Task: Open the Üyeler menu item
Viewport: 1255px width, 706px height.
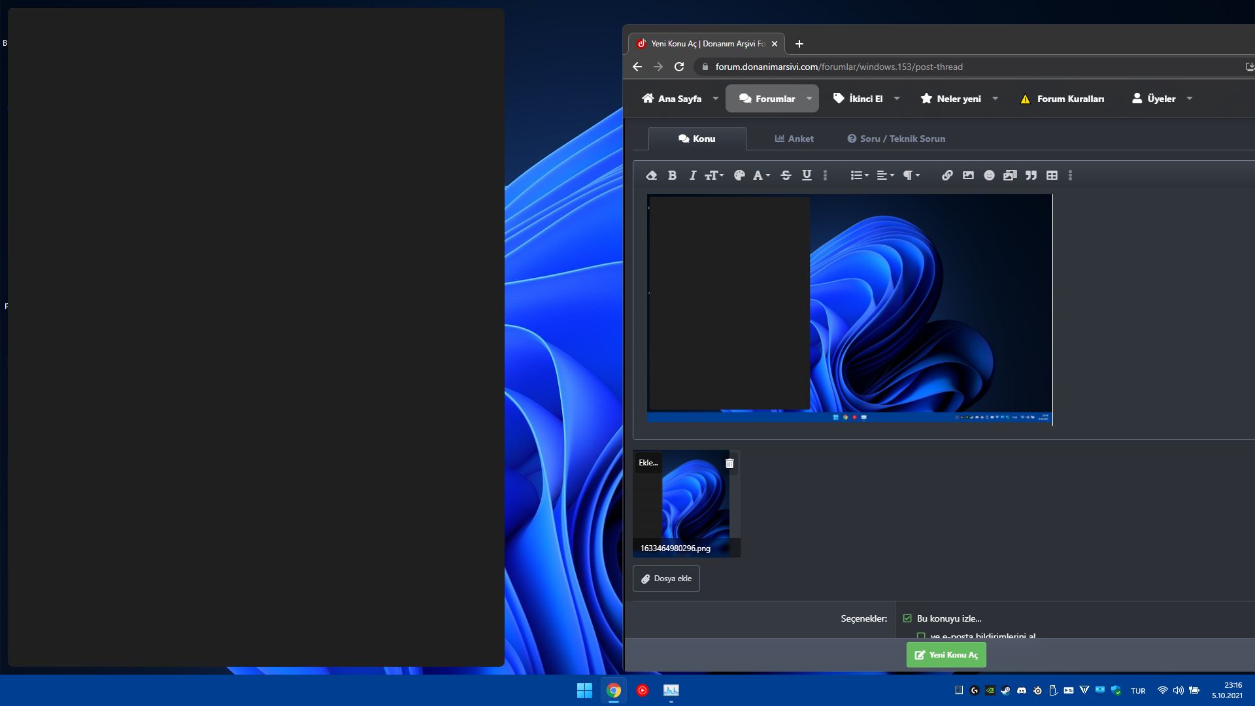Action: click(1154, 99)
